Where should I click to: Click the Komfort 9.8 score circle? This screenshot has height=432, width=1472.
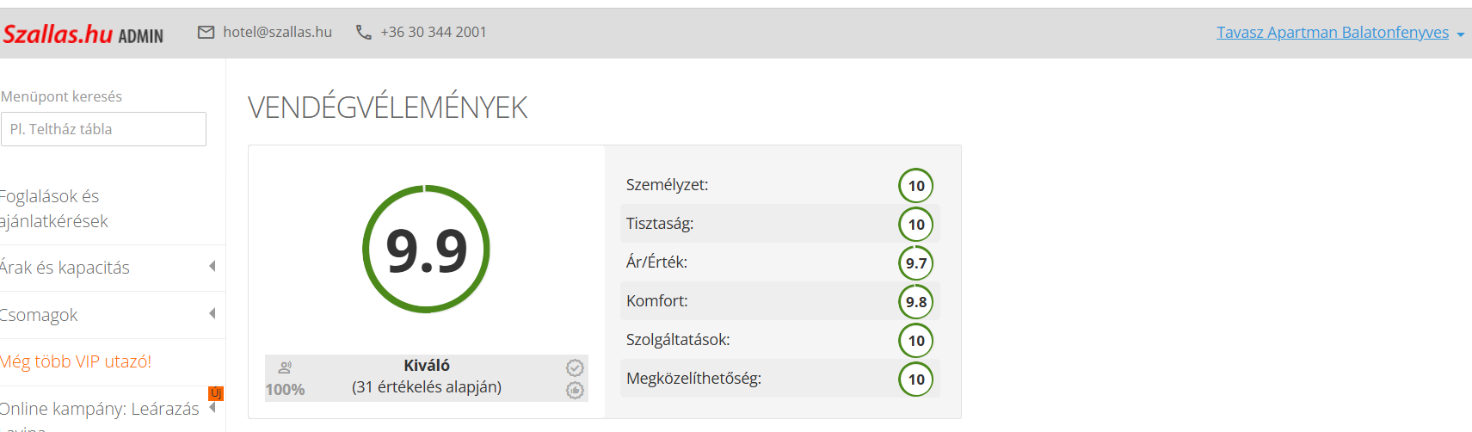click(915, 301)
